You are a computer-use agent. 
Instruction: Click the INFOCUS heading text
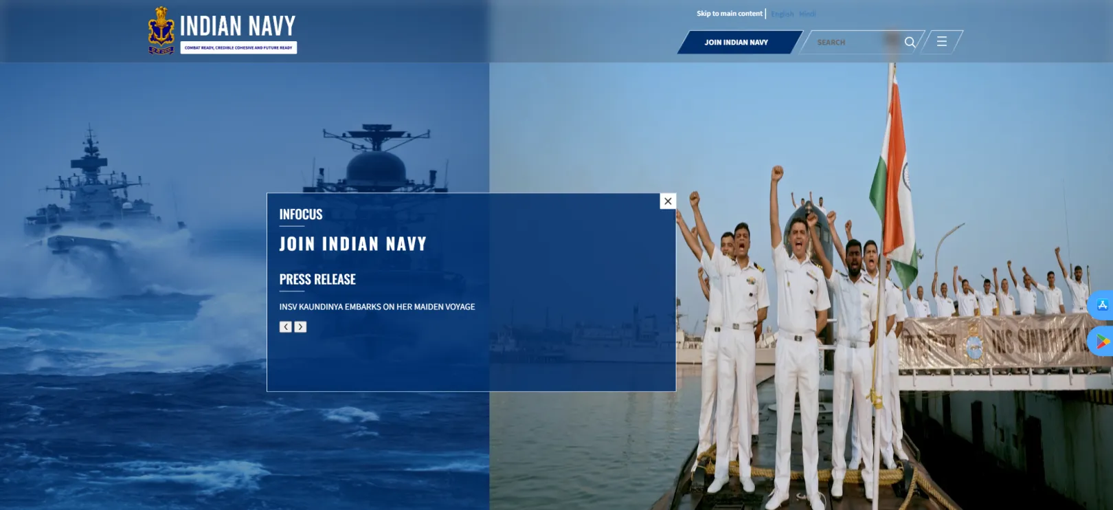301,214
